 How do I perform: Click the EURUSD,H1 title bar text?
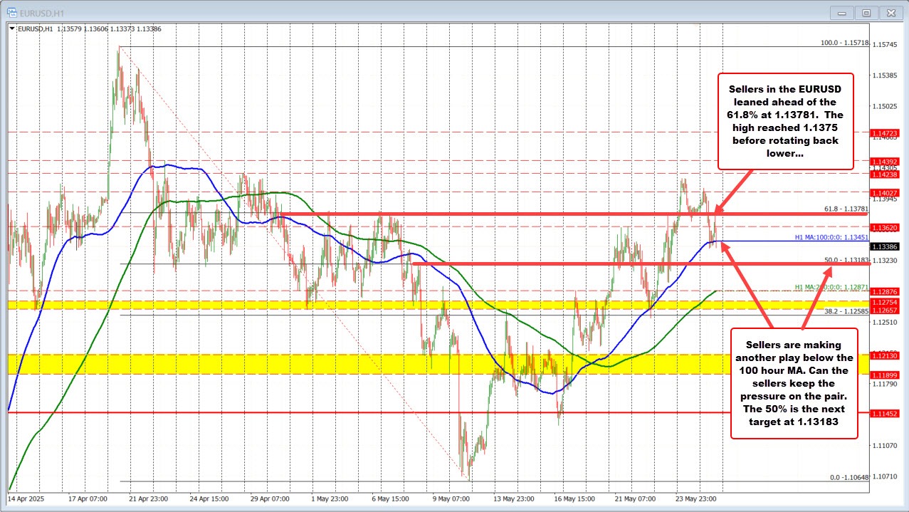[42, 12]
